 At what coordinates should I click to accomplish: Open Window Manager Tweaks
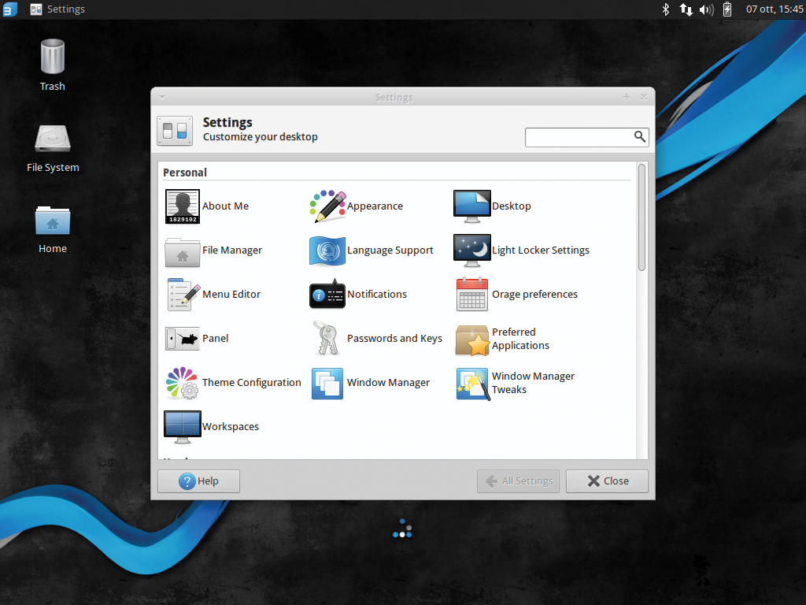tap(472, 383)
